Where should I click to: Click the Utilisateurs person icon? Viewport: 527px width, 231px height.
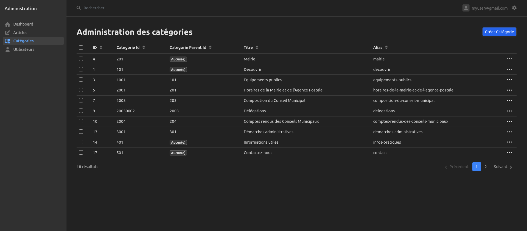tap(8, 49)
